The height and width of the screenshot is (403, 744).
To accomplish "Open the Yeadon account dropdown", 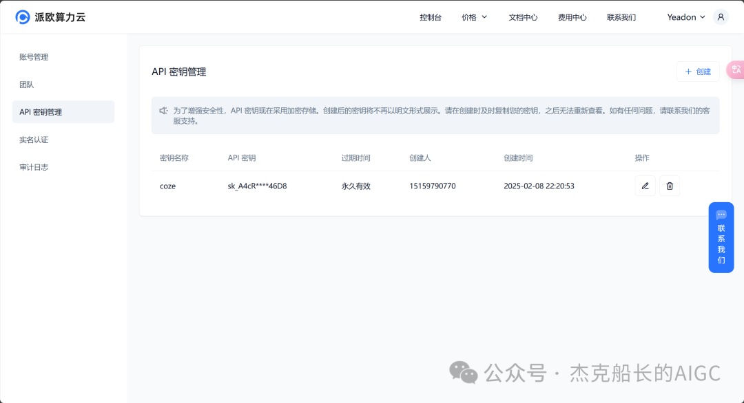I will tap(686, 17).
